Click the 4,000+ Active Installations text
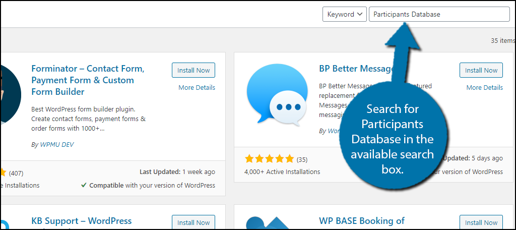 (x=282, y=171)
